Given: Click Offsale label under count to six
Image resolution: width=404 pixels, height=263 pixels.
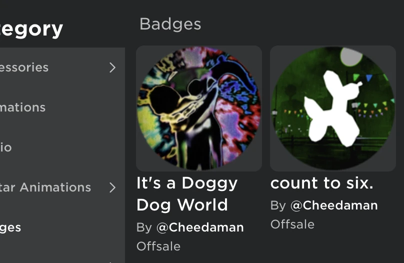Looking at the screenshot, I should click(x=292, y=224).
